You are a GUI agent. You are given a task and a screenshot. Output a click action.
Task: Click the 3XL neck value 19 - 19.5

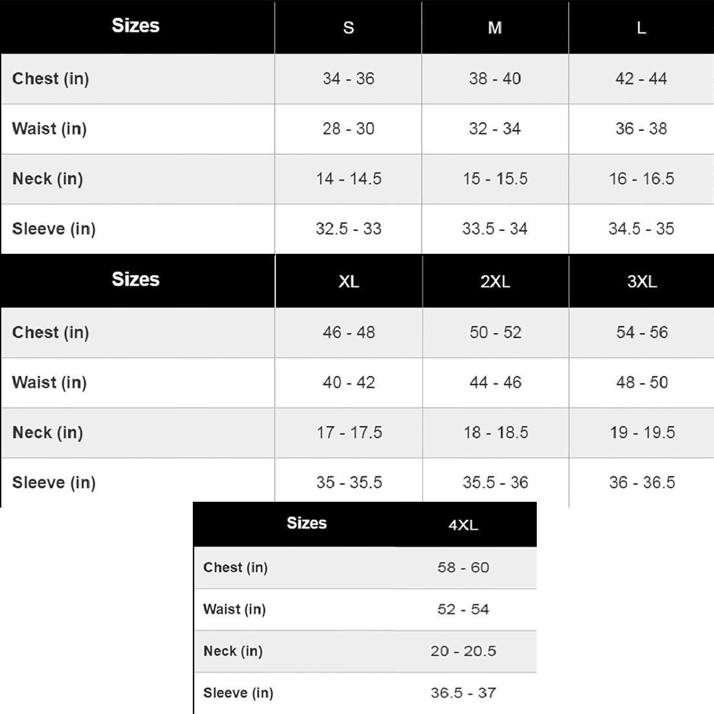pyautogui.click(x=642, y=432)
